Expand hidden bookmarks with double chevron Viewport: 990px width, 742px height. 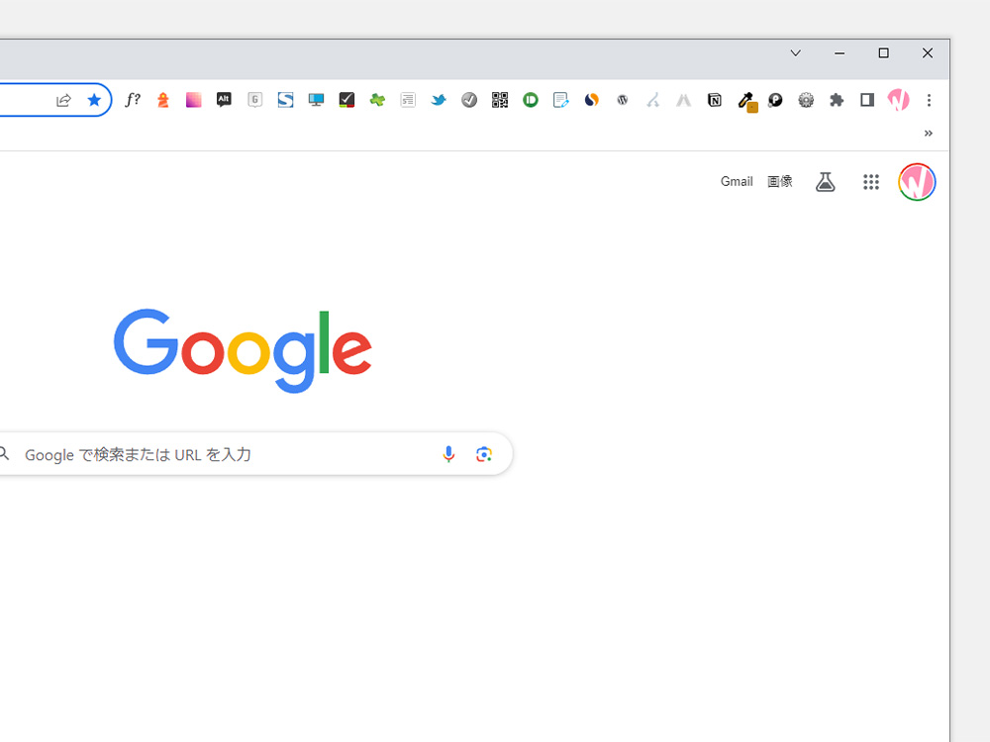click(x=929, y=134)
